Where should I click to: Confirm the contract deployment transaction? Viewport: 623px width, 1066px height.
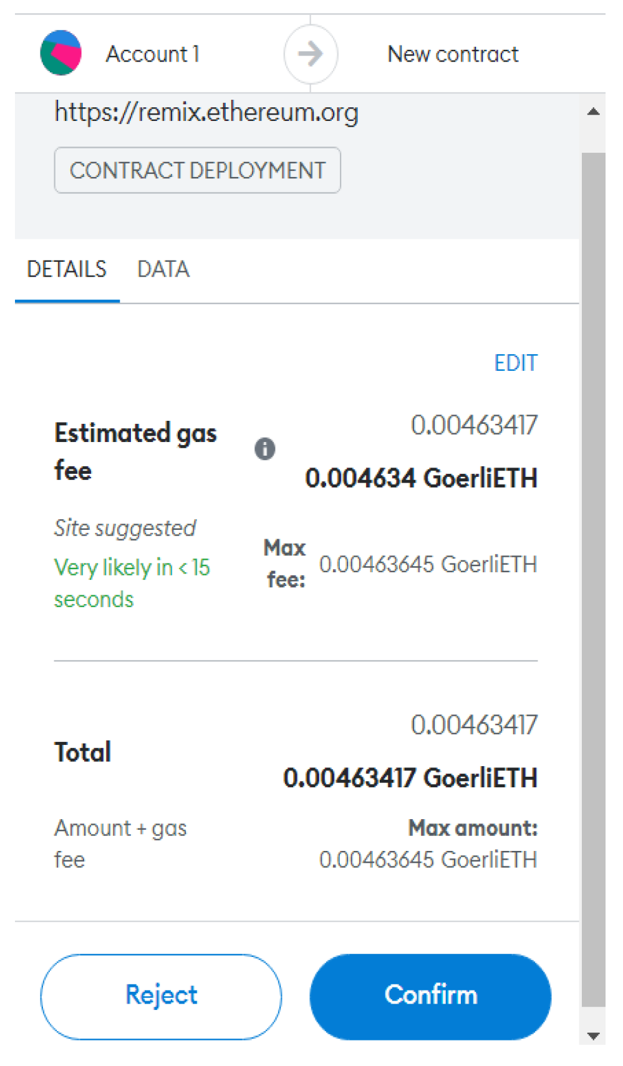pos(430,996)
